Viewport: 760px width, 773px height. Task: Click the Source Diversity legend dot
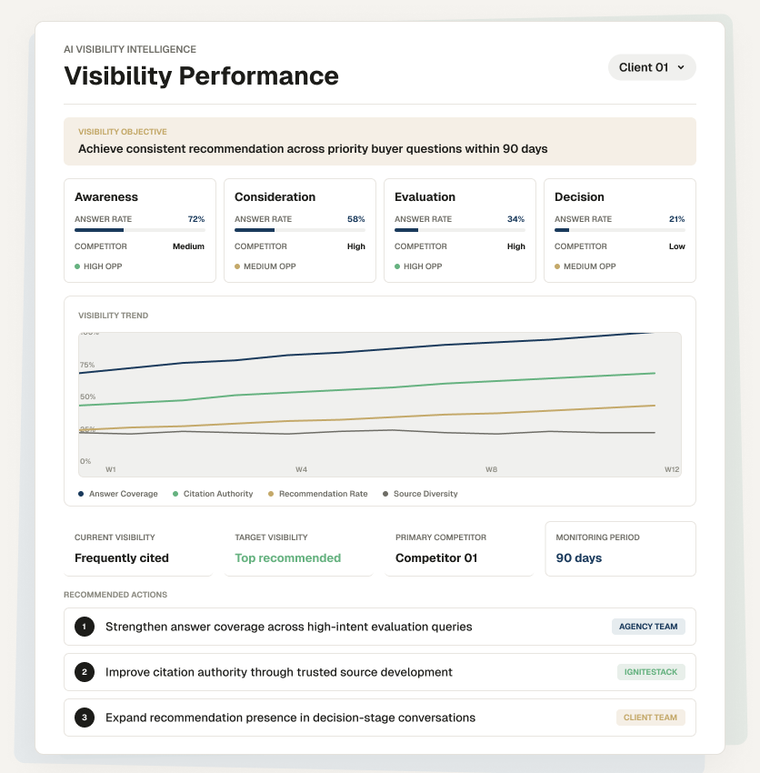385,494
